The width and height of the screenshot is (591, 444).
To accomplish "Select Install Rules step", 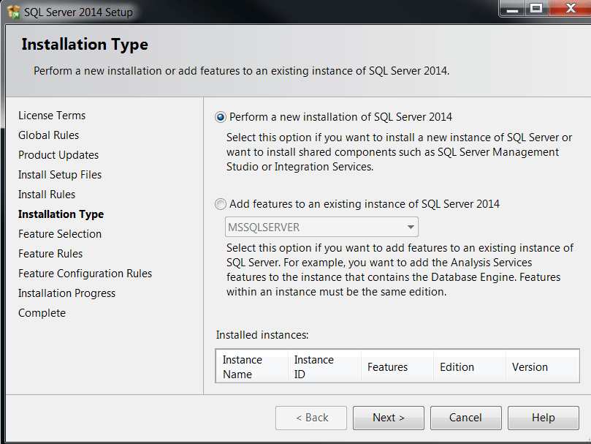I will pyautogui.click(x=47, y=195).
